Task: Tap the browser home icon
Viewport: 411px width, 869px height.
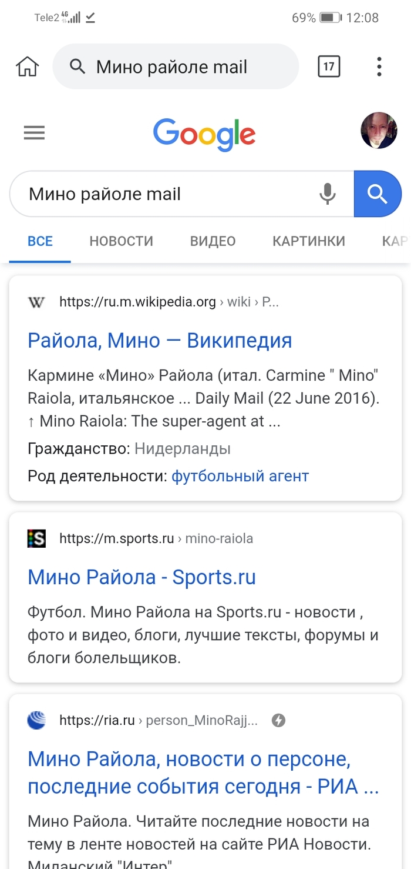Action: [27, 67]
